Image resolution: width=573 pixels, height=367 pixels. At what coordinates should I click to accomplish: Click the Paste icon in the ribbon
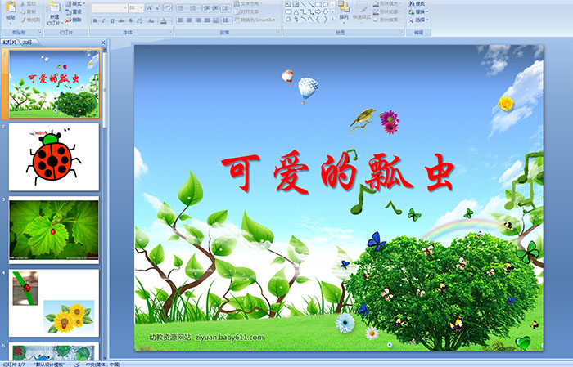(x=10, y=10)
